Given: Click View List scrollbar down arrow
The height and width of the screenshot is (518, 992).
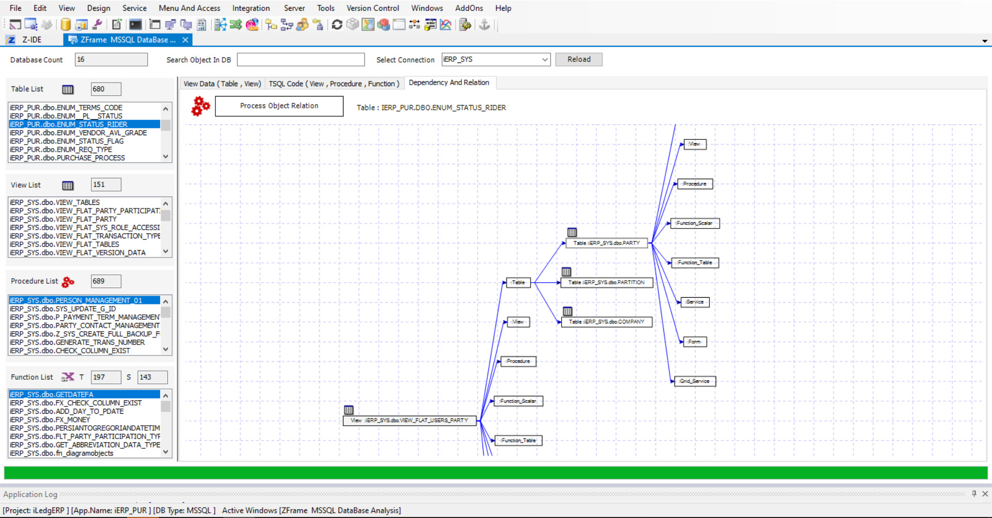Looking at the screenshot, I should click(166, 251).
